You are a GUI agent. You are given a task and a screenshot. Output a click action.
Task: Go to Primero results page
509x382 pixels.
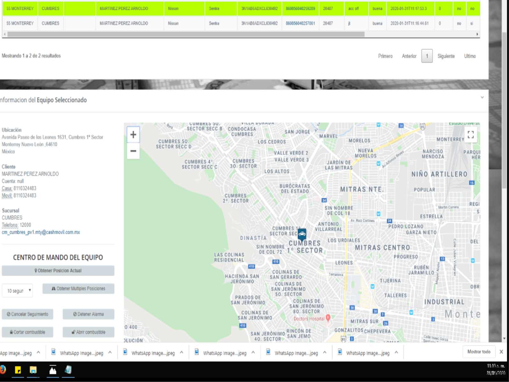[x=385, y=56]
